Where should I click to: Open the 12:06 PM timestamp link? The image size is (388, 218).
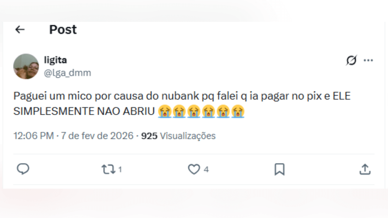33,136
